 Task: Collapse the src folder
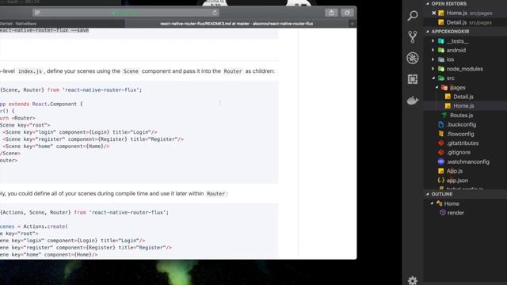[433, 78]
